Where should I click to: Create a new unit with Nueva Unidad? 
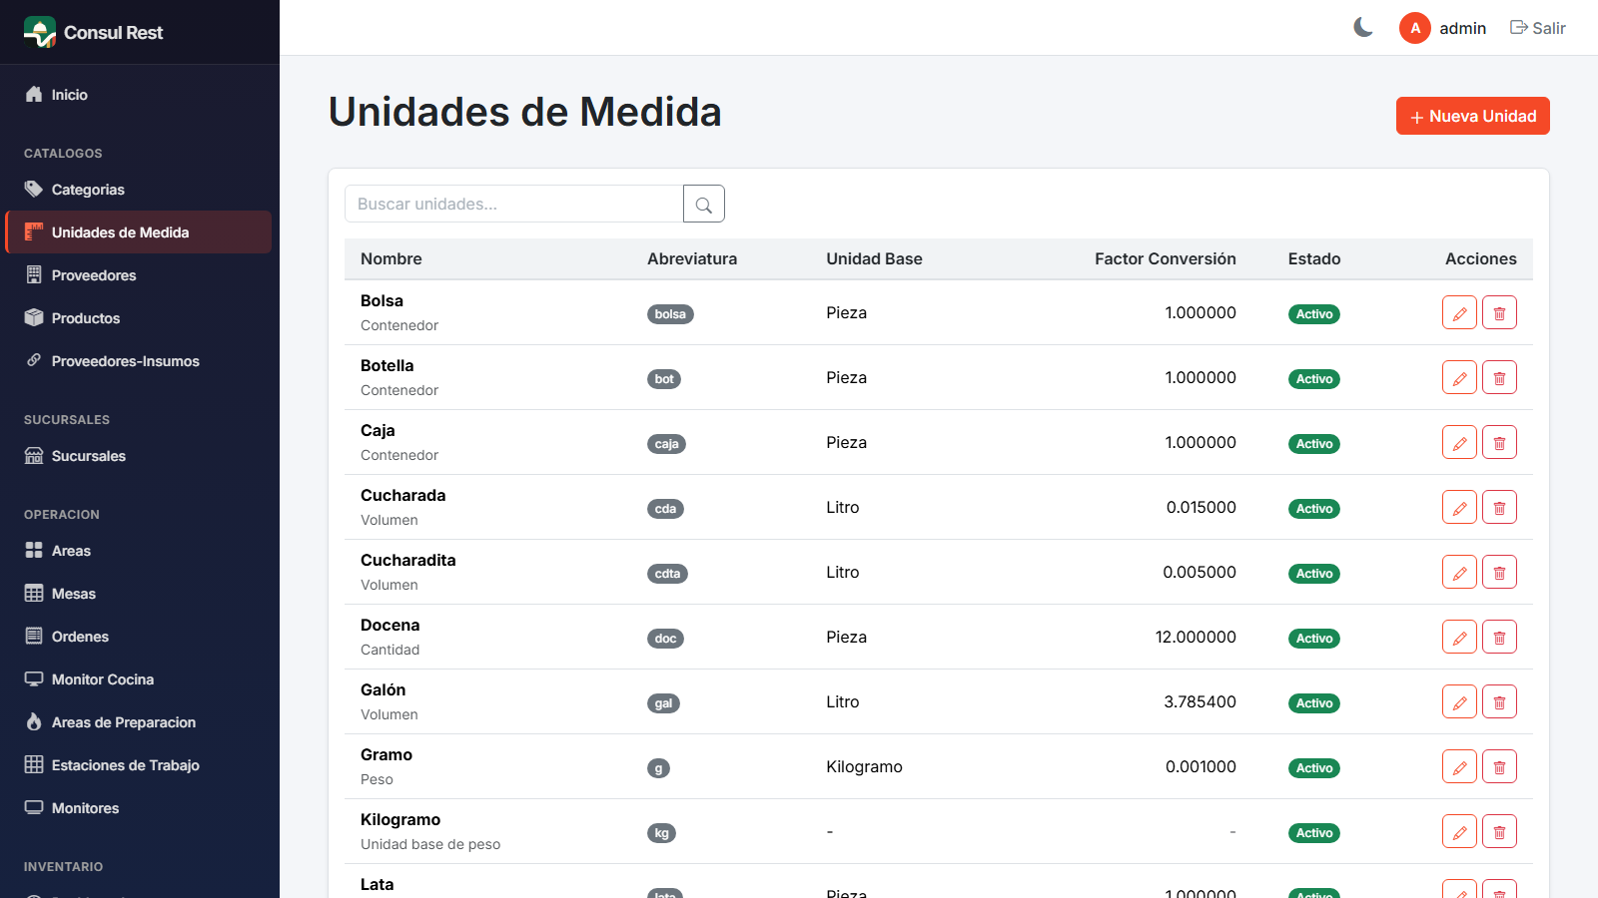[x=1472, y=116]
